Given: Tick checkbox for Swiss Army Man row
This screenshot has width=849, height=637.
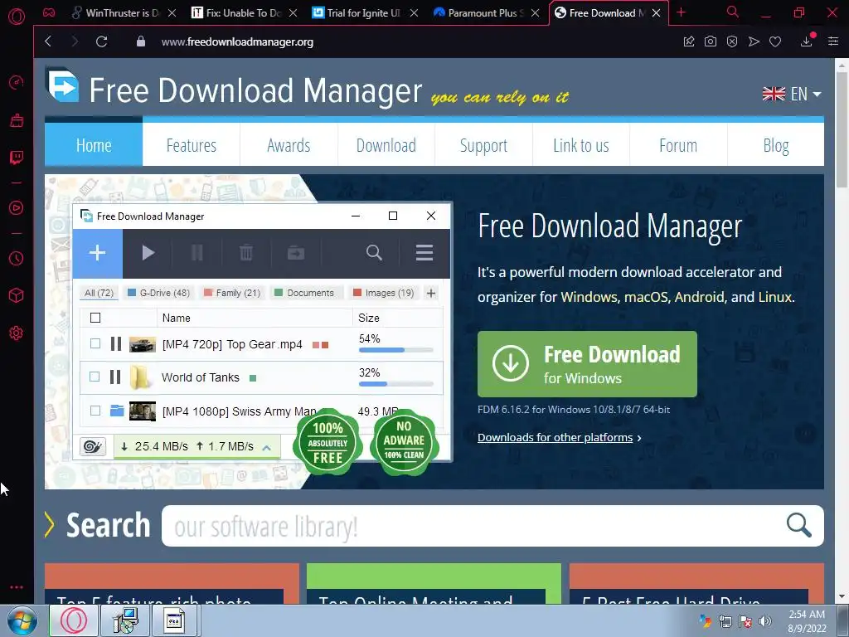Looking at the screenshot, I should tap(95, 411).
